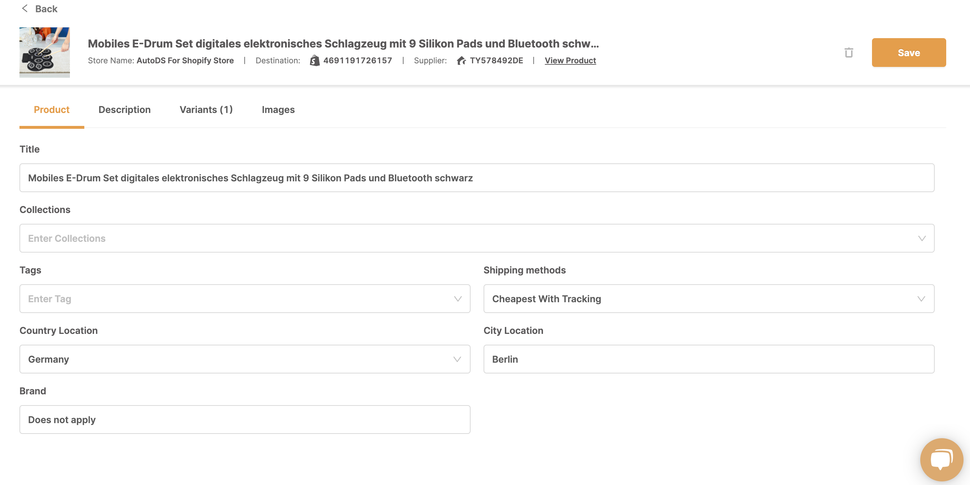Click the back arrow icon
The width and height of the screenshot is (970, 485).
[x=25, y=8]
